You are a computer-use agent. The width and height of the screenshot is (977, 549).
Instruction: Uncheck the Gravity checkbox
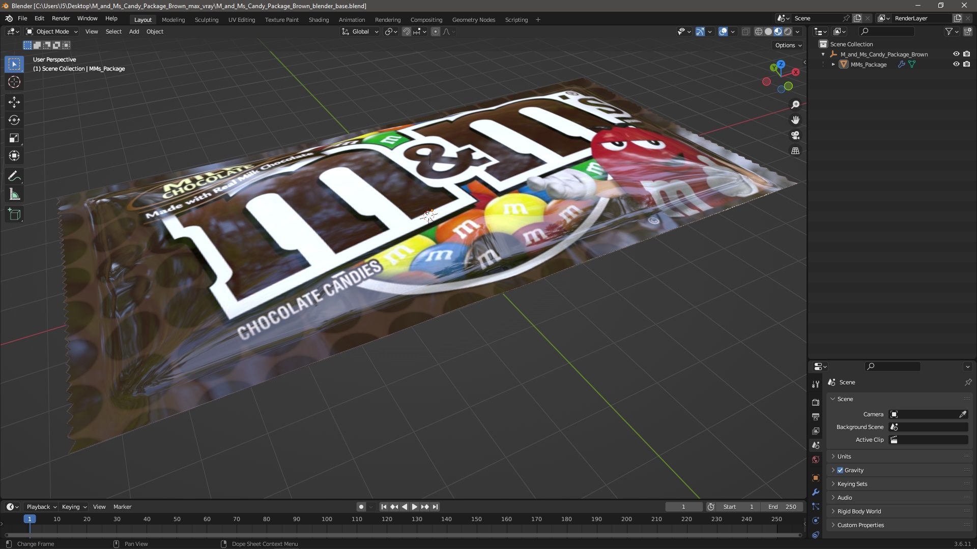pos(840,470)
